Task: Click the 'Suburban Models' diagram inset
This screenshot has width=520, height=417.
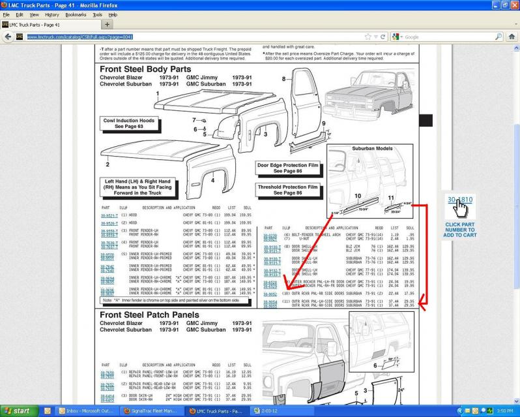Action: 369,181
